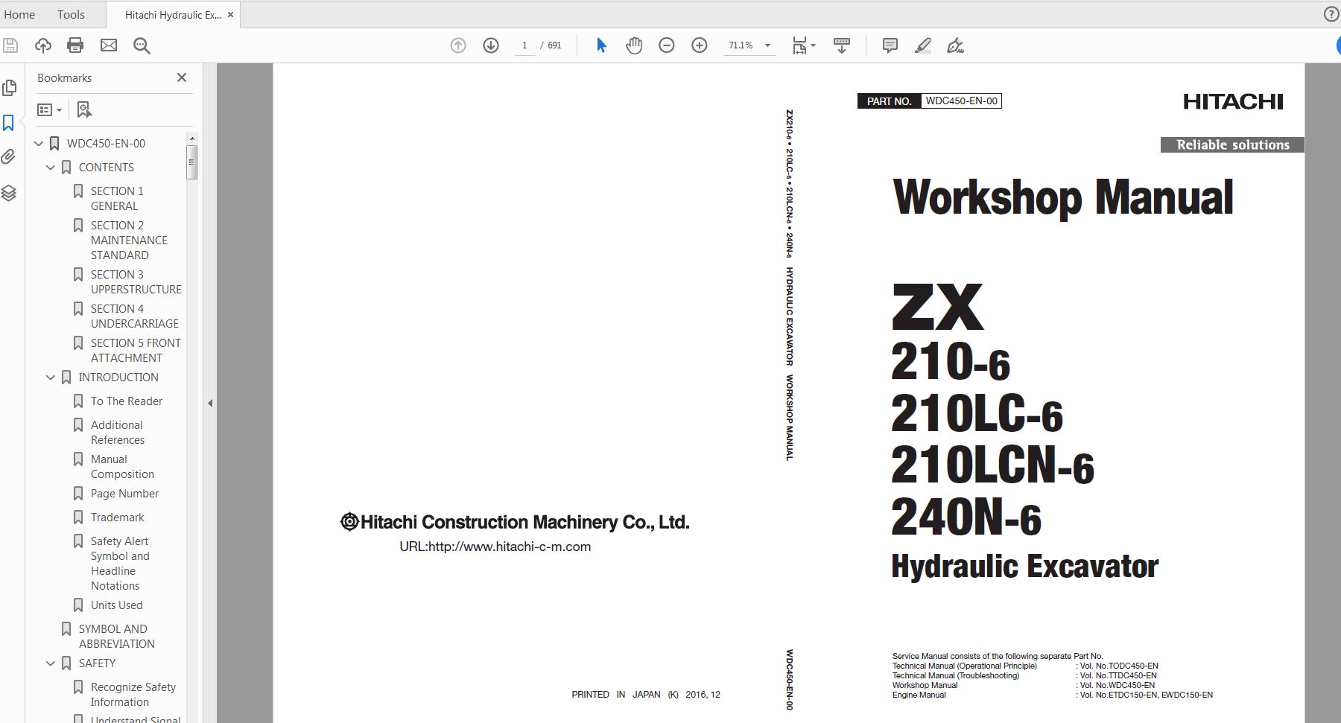The height and width of the screenshot is (723, 1341).
Task: Open the fit page options icon
Action: coord(803,45)
